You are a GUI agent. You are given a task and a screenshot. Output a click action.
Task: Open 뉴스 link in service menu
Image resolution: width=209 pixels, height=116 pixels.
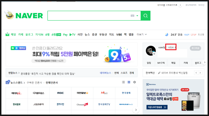pyautogui.click(x=87, y=35)
